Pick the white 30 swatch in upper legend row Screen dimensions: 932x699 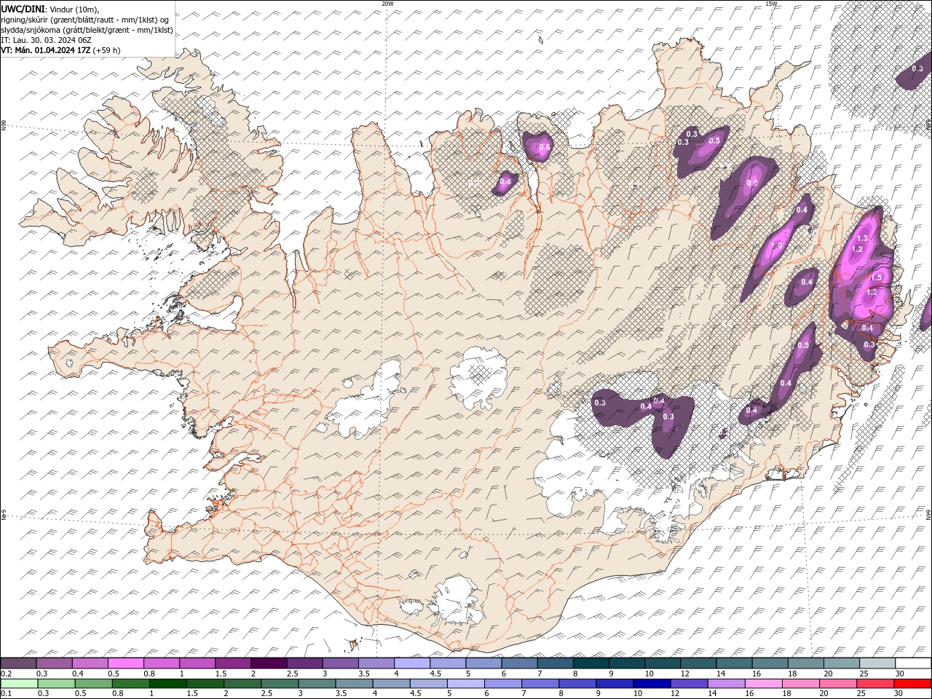[x=912, y=663]
